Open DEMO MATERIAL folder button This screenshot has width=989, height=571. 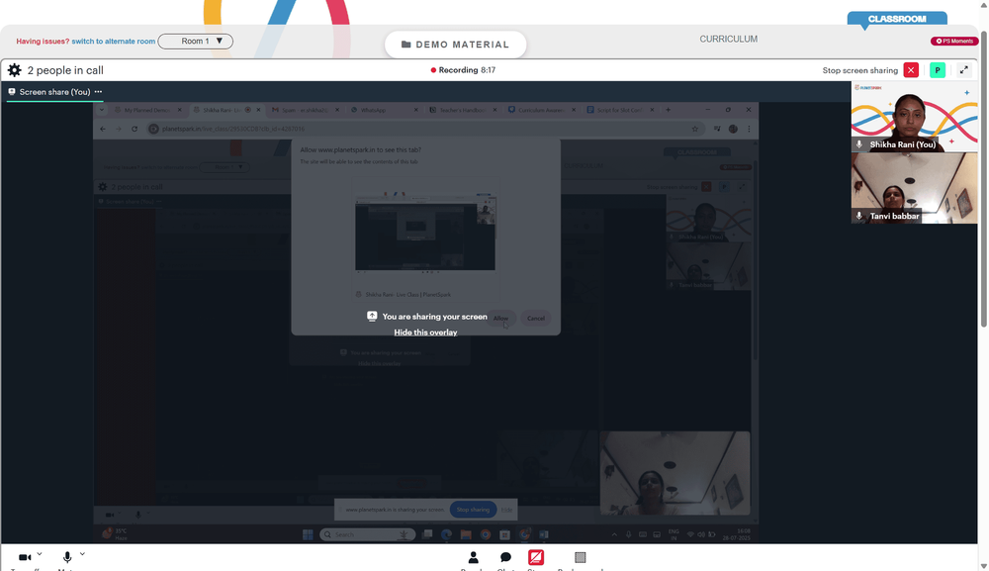point(455,45)
